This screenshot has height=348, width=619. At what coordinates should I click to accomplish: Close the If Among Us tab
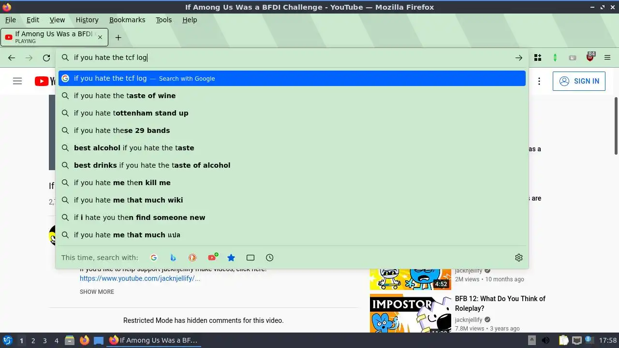point(100,37)
